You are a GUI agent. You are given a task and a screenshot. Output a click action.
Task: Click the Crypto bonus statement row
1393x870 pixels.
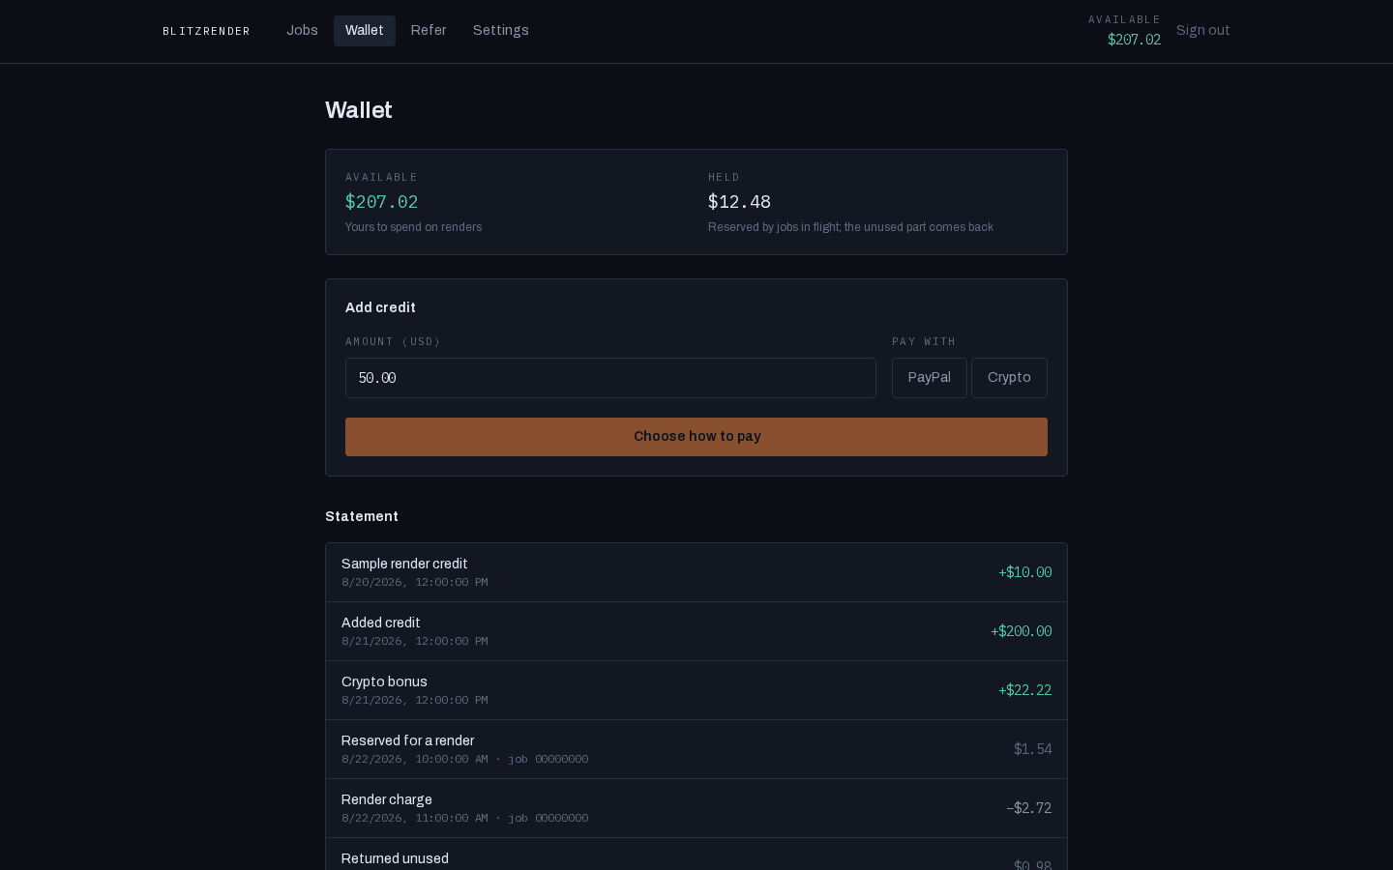point(696,690)
